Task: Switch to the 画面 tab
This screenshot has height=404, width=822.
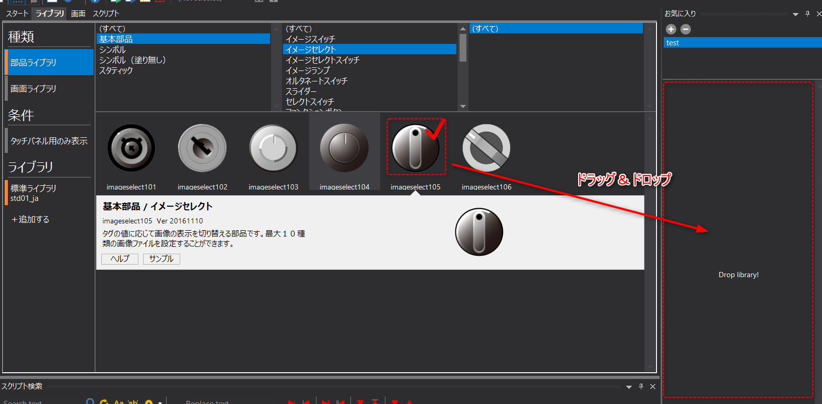Action: (78, 14)
